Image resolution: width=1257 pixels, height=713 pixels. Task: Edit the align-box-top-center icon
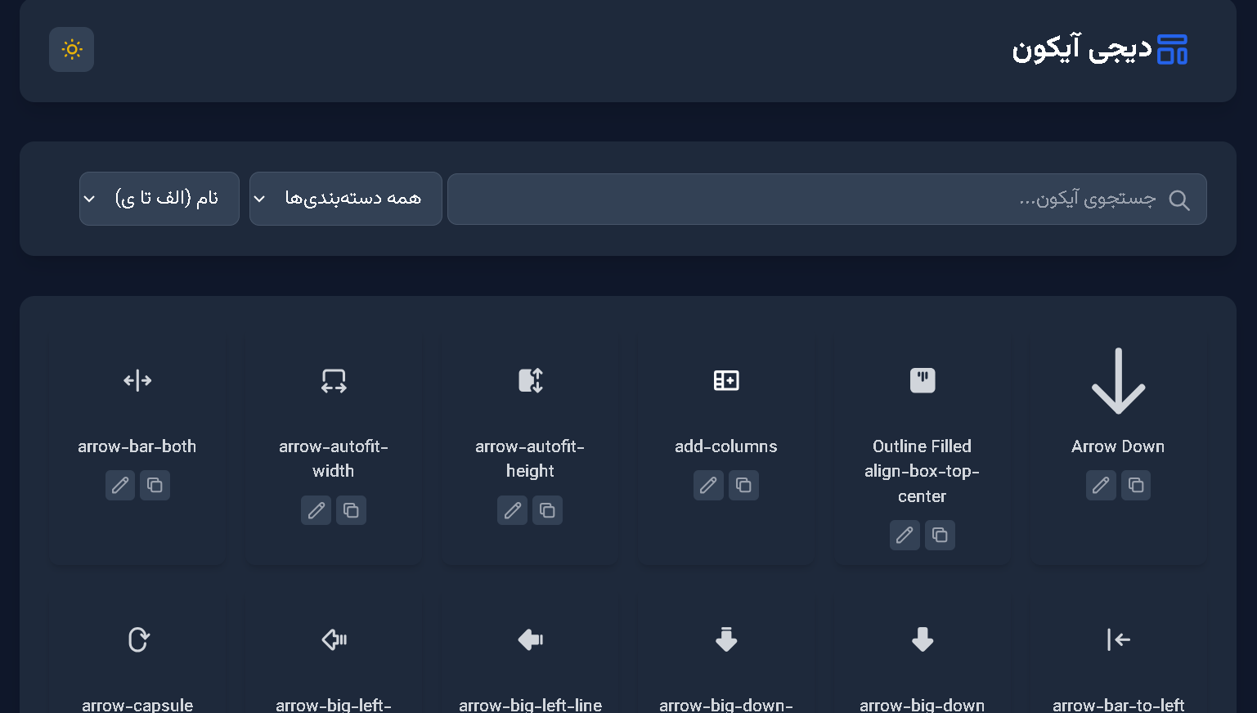coord(905,536)
